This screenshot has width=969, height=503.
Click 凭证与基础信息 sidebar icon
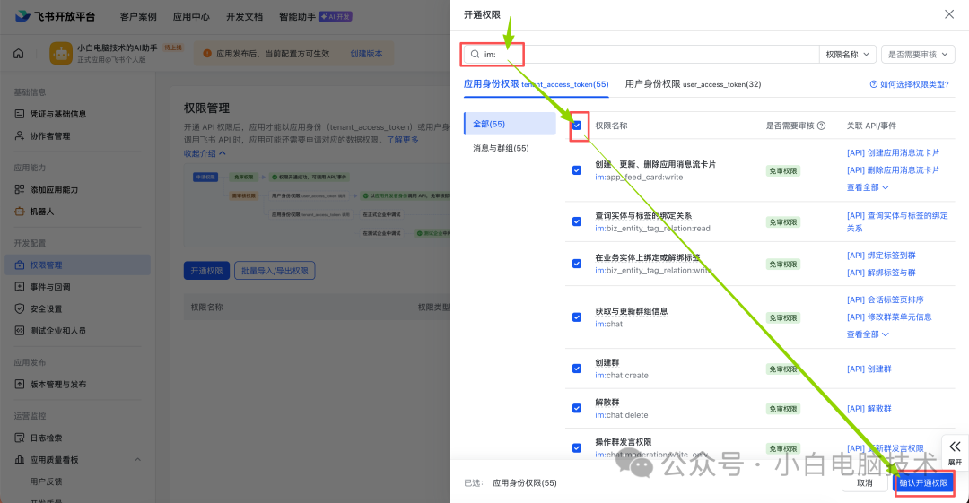click(x=20, y=114)
